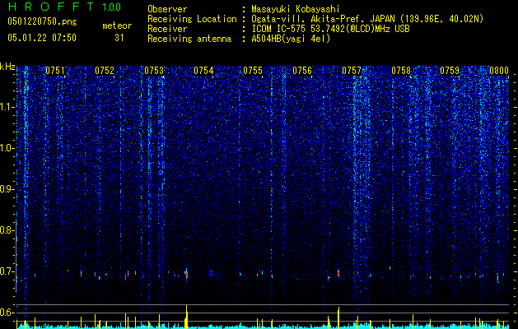Image resolution: width=518 pixels, height=329 pixels.
Task: Select the ICOM IC-575 receiver details
Action: tap(330, 29)
